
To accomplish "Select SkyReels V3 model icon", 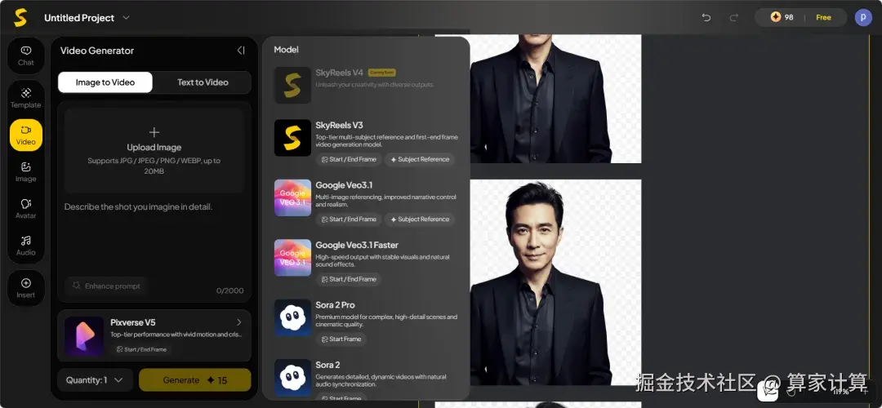I will (x=292, y=138).
